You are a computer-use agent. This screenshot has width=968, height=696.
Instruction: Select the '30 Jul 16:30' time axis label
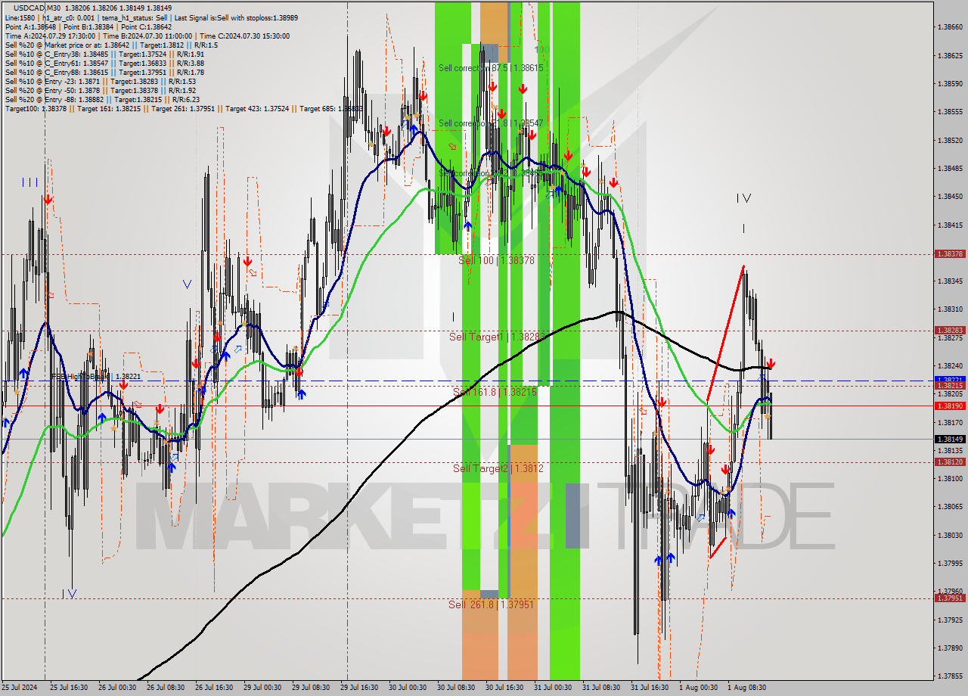tap(504, 688)
